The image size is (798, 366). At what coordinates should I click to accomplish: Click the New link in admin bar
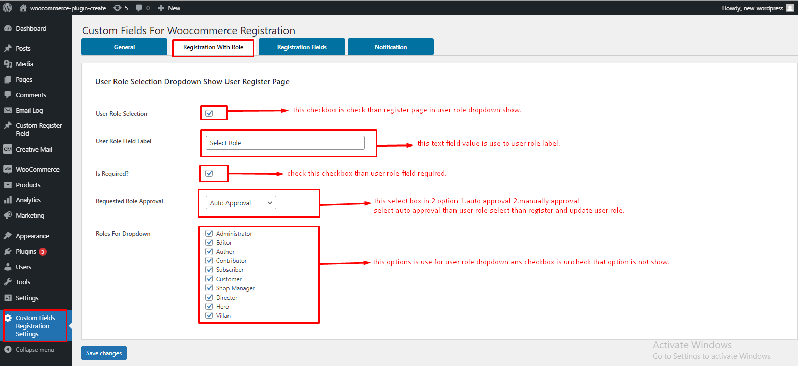(174, 8)
